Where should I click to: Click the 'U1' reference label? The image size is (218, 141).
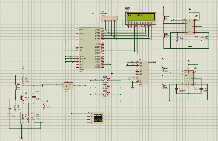point(80,26)
